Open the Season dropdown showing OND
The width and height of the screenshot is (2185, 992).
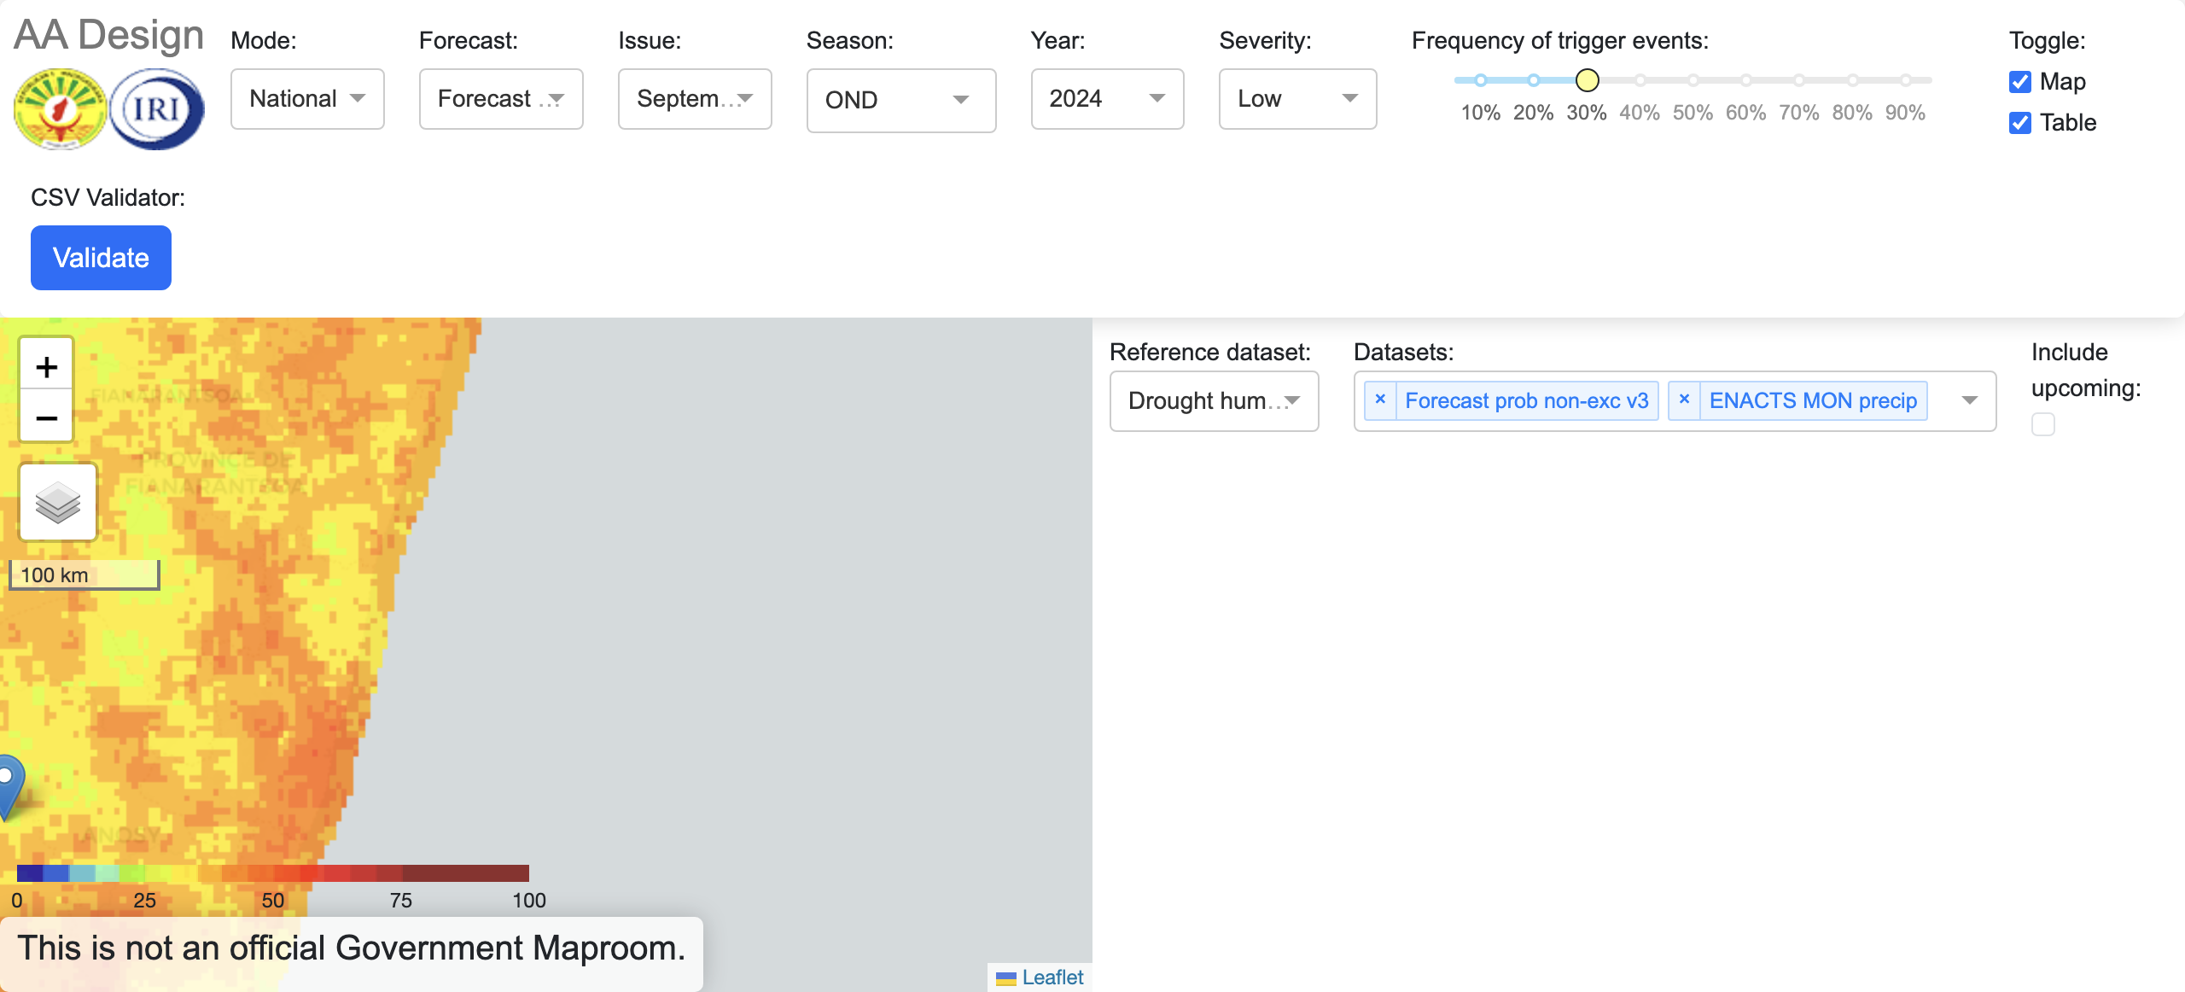pos(900,100)
